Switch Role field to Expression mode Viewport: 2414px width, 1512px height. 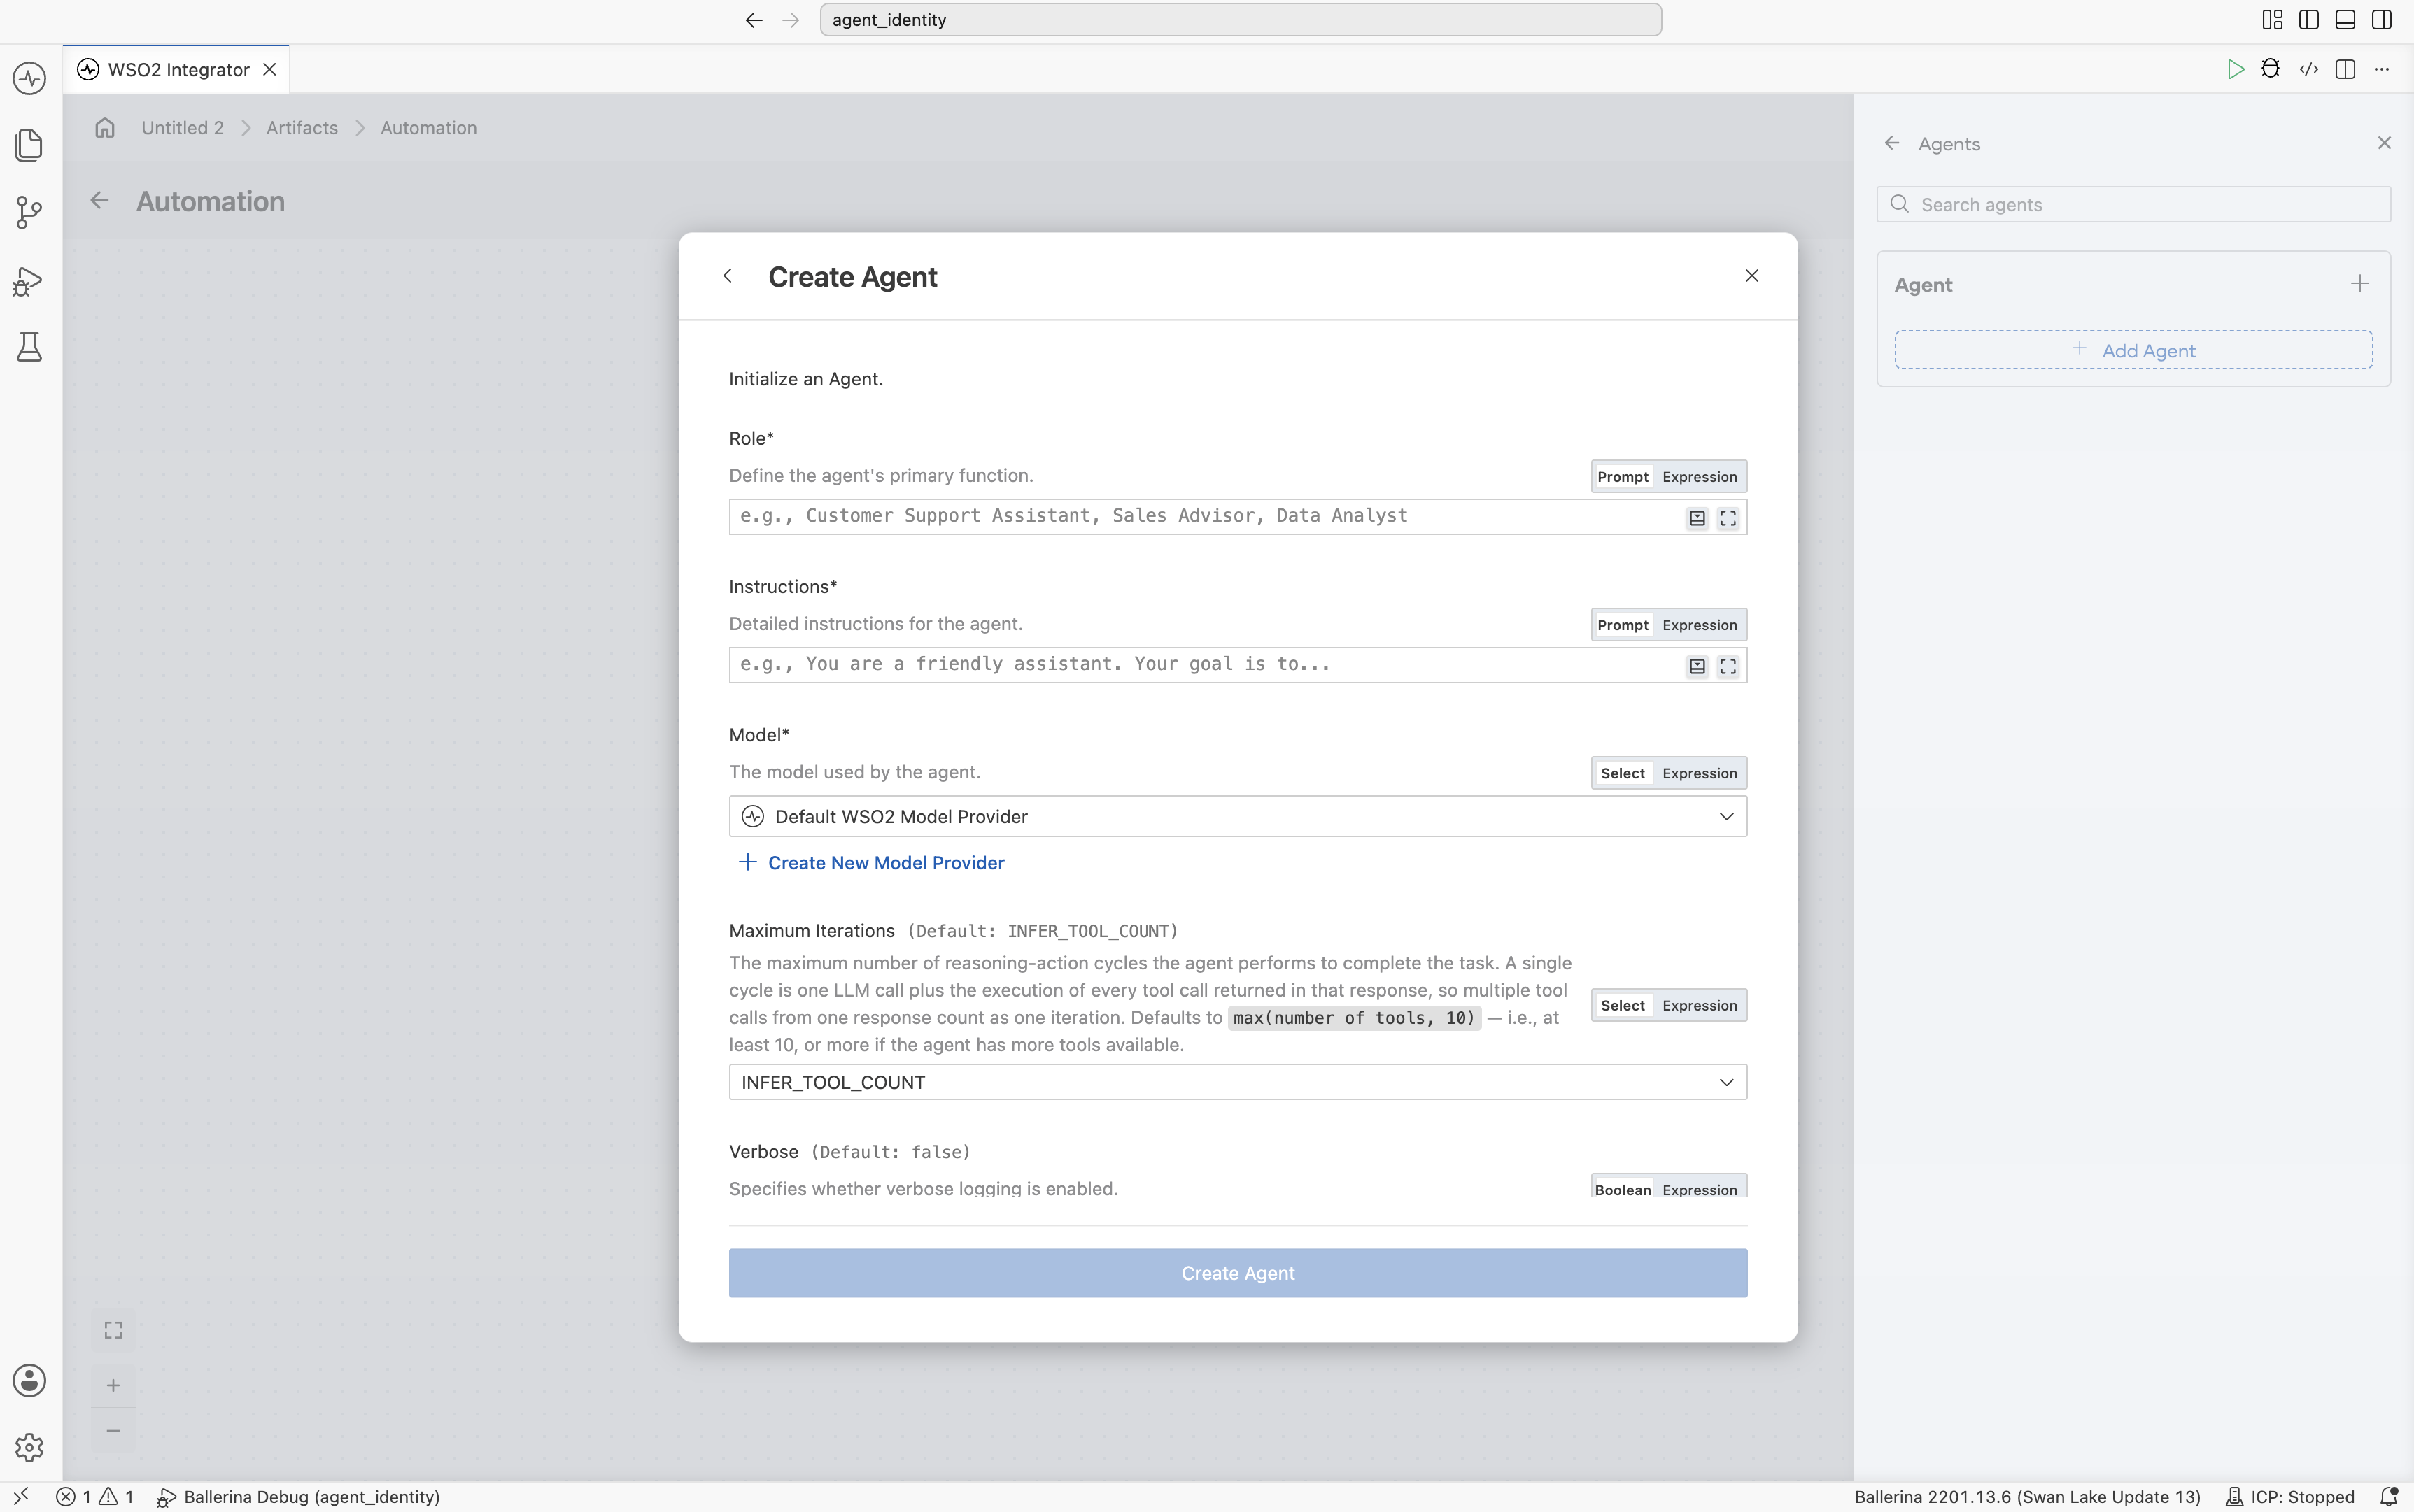point(1700,477)
